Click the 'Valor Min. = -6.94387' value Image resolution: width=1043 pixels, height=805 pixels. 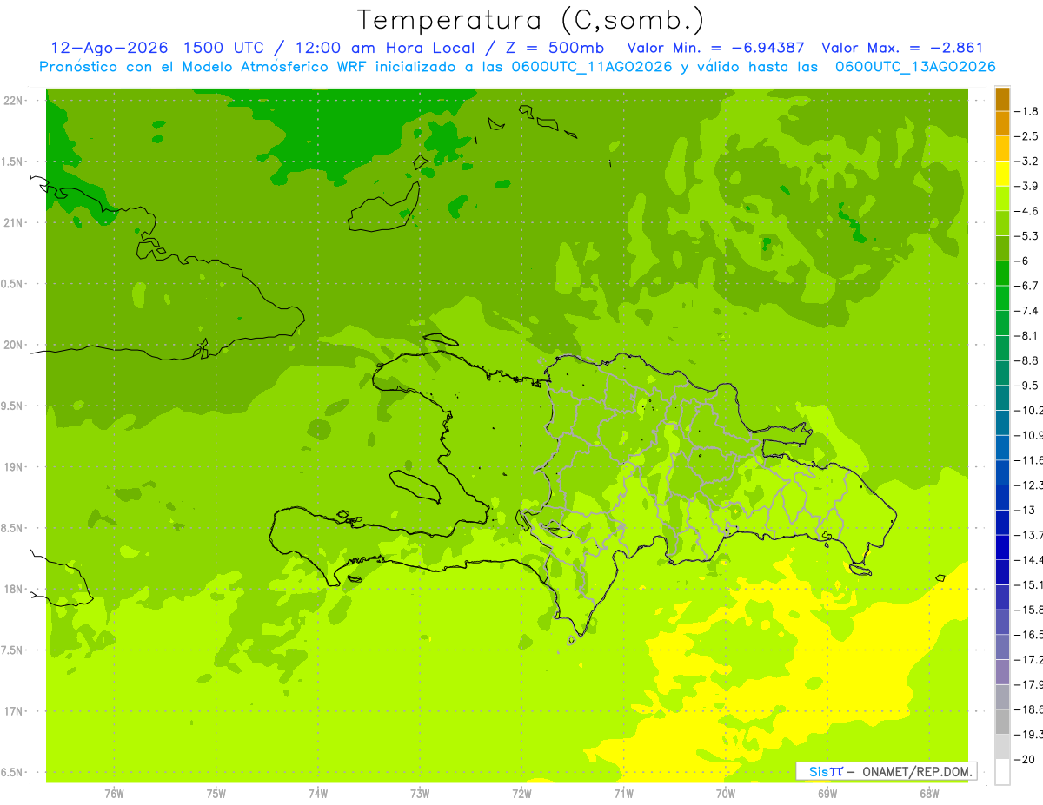click(x=715, y=48)
